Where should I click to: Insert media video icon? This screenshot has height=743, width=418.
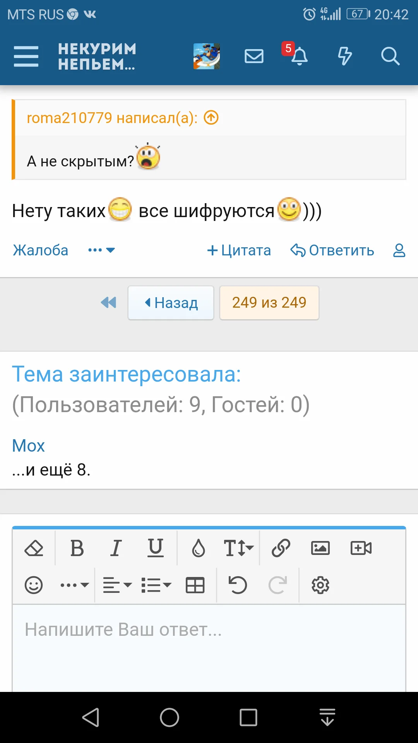click(361, 548)
